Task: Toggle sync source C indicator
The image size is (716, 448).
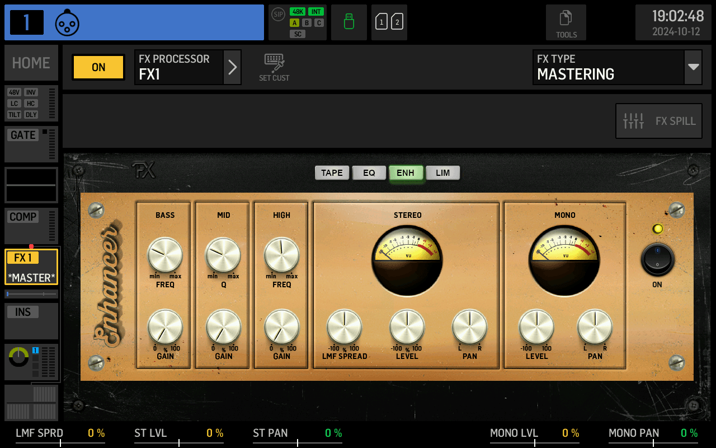Action: [319, 23]
